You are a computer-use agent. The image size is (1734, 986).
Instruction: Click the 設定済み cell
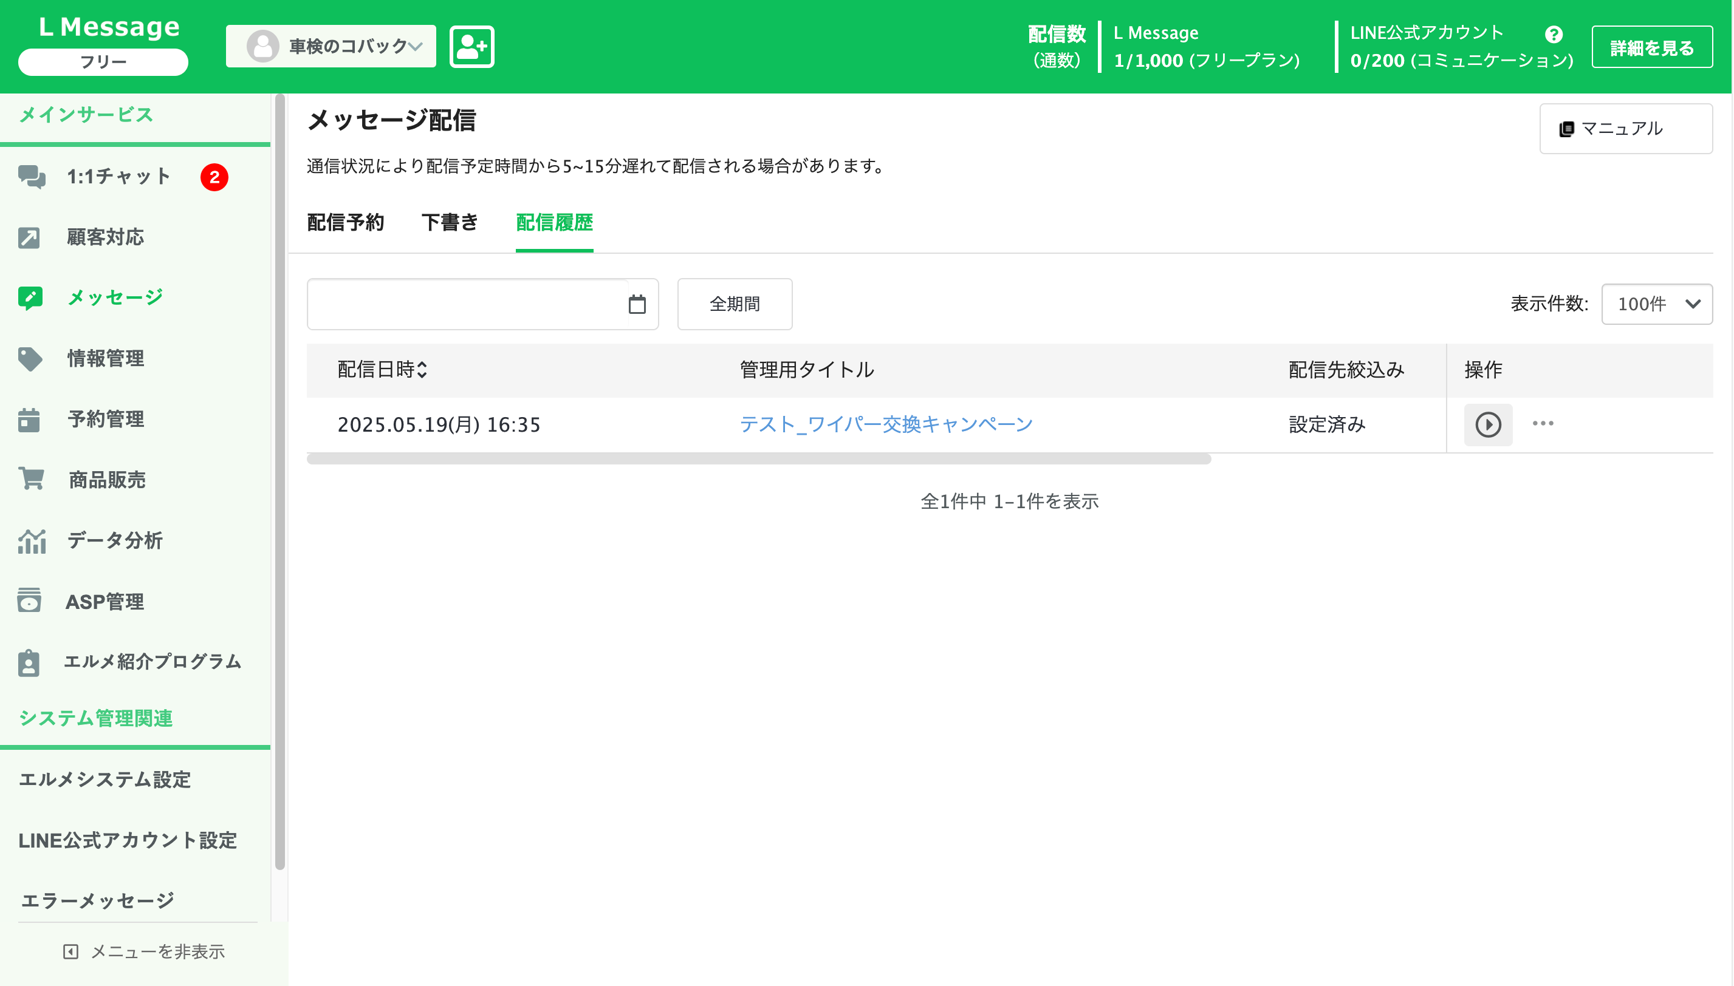tap(1327, 424)
